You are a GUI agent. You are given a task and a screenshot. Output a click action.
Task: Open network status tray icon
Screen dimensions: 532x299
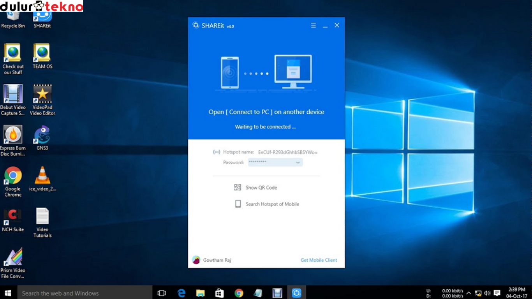click(478, 293)
